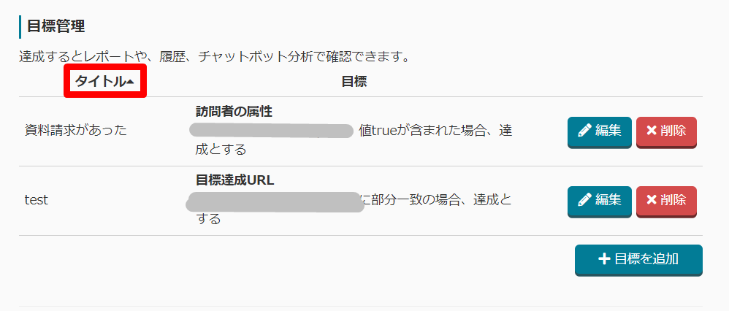Click pencil icon for 資料請求があった goal
The image size is (729, 311).
pos(584,131)
